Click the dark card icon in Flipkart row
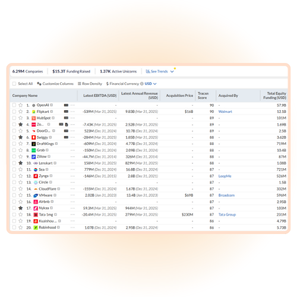The height and width of the screenshot is (297, 297). click(66, 112)
